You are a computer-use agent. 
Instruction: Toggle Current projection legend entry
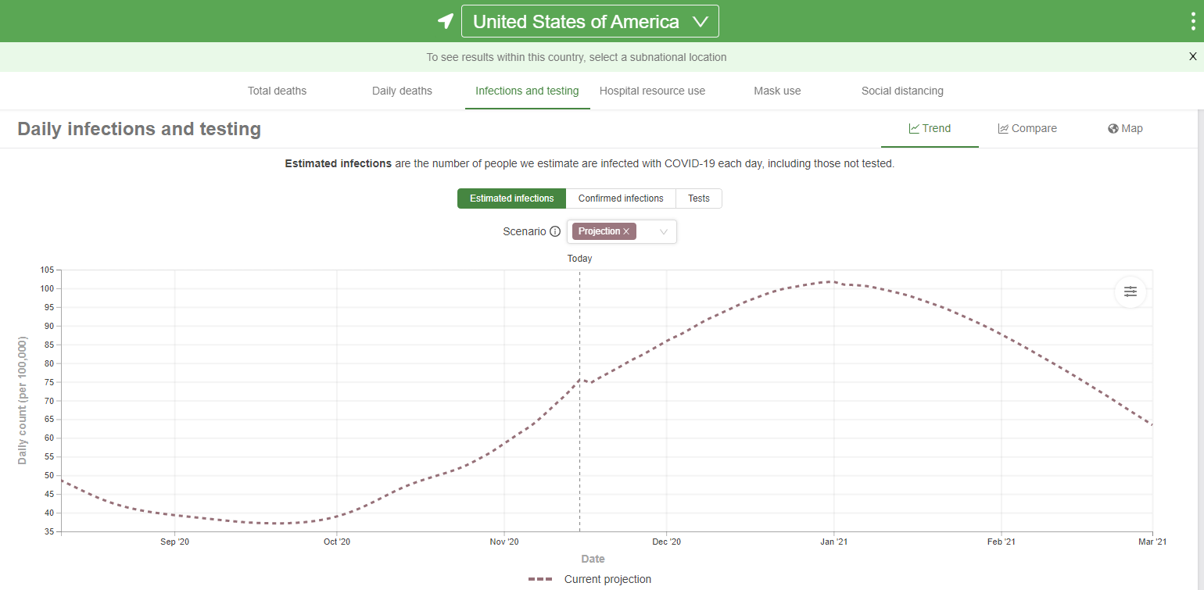(590, 579)
